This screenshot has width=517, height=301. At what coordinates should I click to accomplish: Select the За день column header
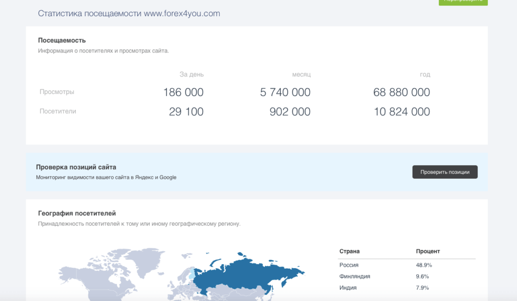point(191,74)
